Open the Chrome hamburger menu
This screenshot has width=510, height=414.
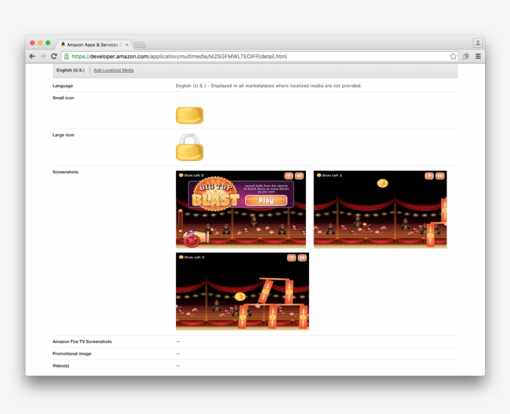pos(478,57)
